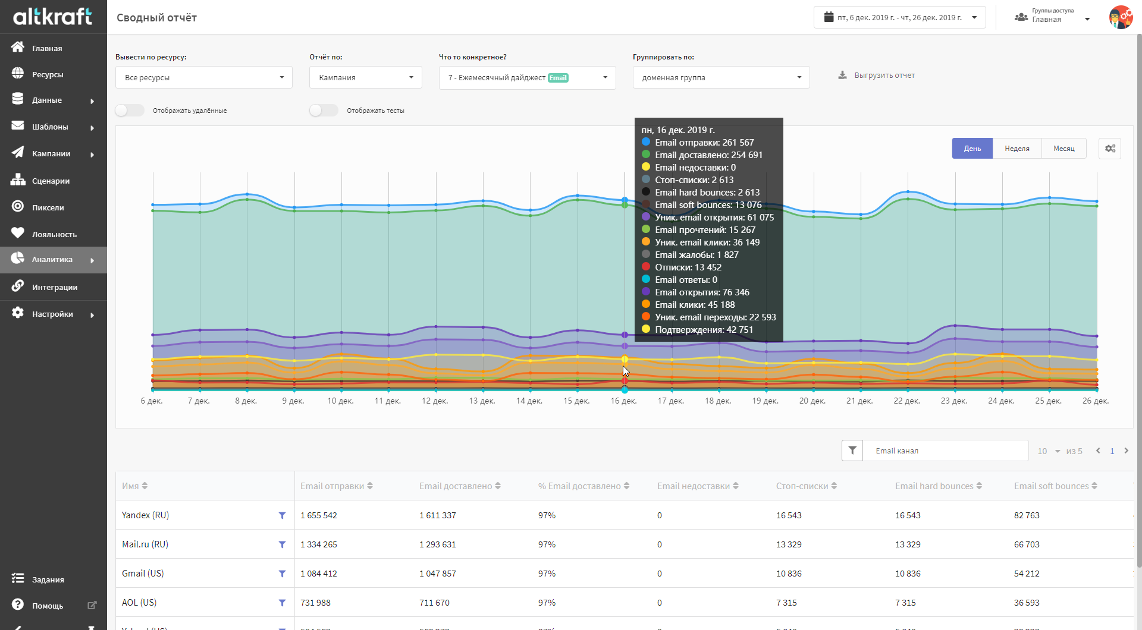Click the funnel filter icon above table
Image resolution: width=1142 pixels, height=630 pixels.
point(852,451)
